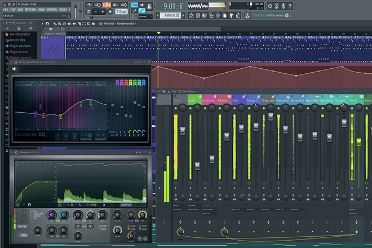Open the playlist options menu arrow
372x248 pixels.
(x=42, y=24)
